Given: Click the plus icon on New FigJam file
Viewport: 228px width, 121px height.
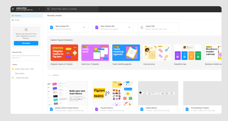Looking at the screenshot, I should tap(129, 27).
